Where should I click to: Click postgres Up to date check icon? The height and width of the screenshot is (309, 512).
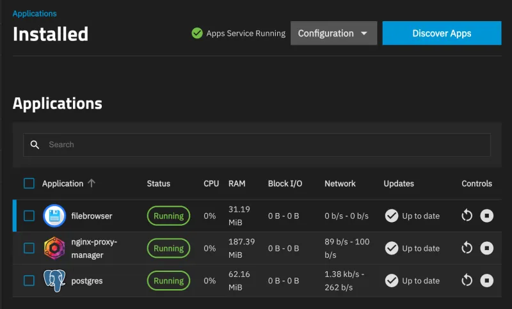click(392, 281)
